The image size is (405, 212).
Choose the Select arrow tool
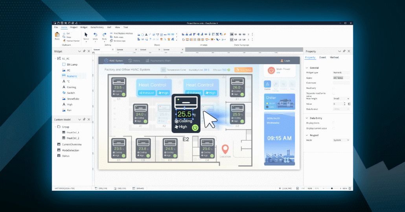click(86, 35)
